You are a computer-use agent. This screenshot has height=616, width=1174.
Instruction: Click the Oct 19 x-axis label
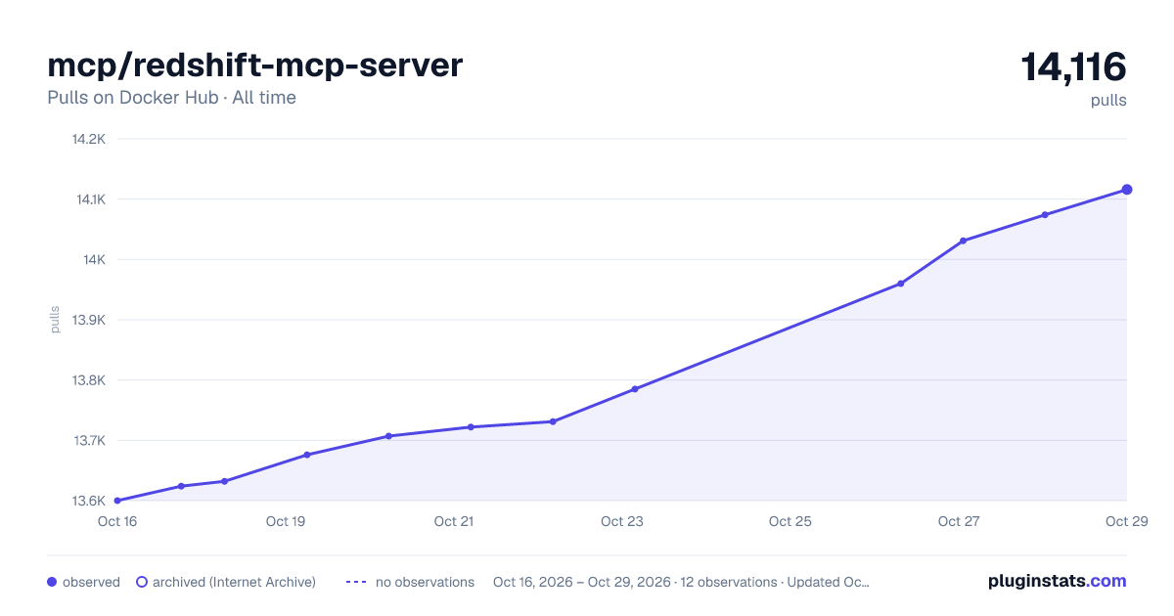[x=286, y=521]
